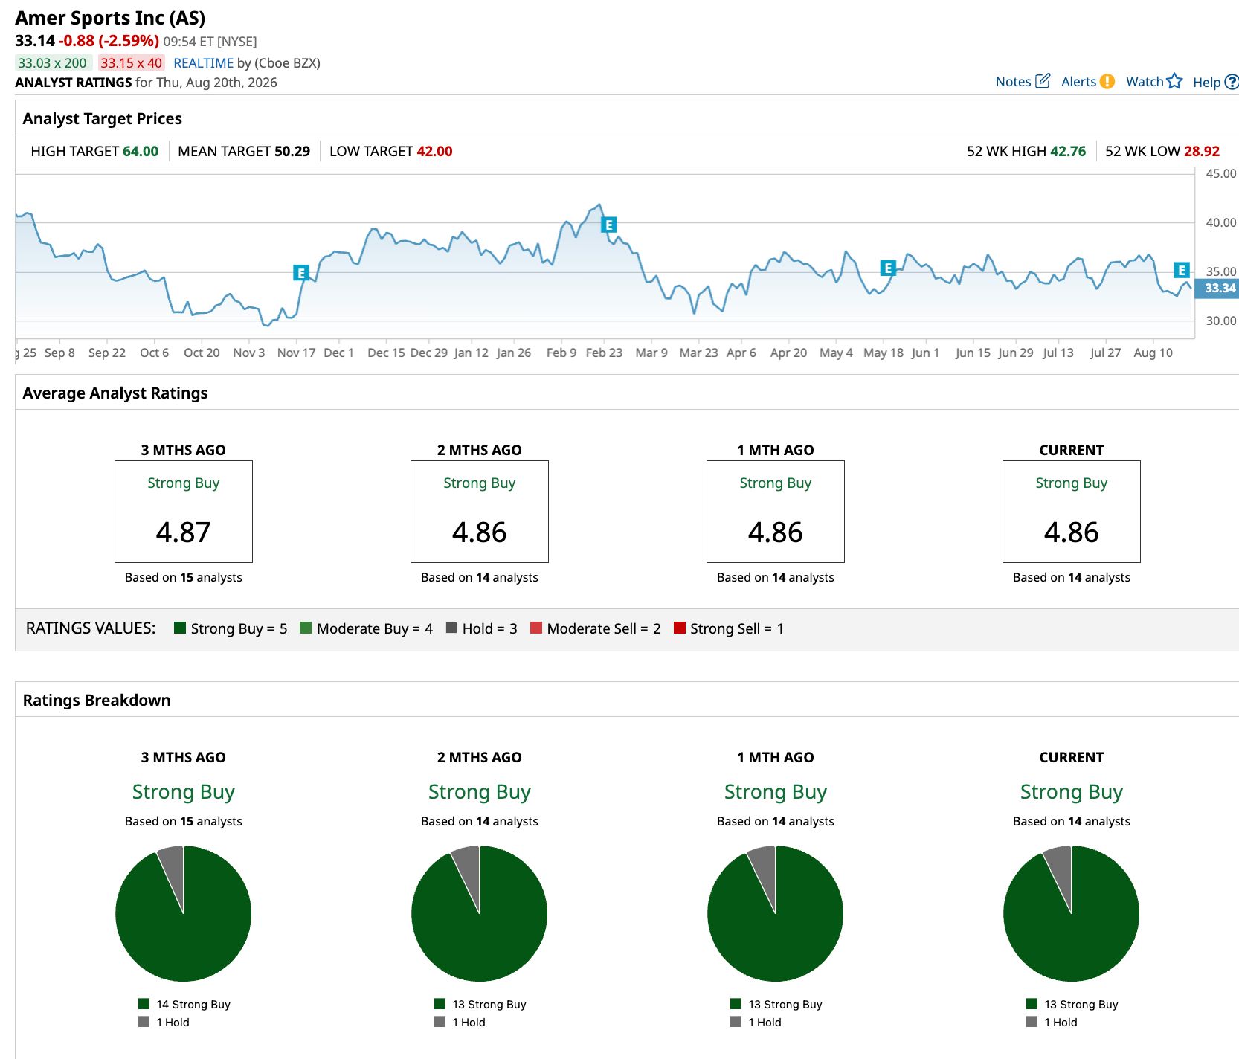Click the Strong Buy legend swatch under 2 MTHS AGO pie
Screen dimensions: 1239x1059
[x=440, y=1004]
